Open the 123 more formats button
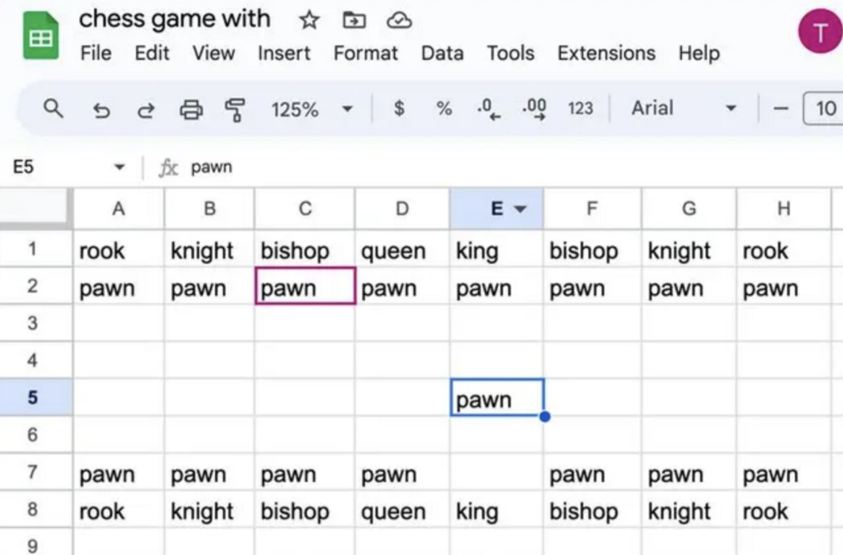 (x=580, y=108)
